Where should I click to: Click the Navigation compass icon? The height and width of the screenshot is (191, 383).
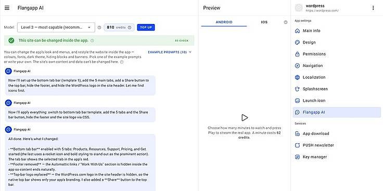(x=297, y=66)
